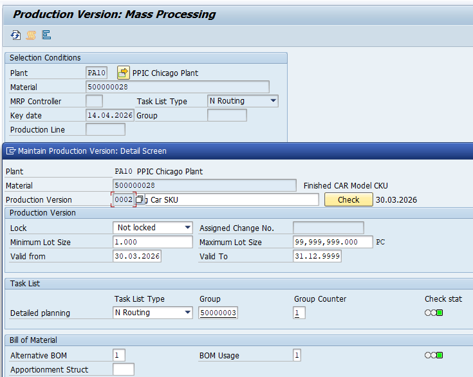This screenshot has height=377, width=473.
Task: Click the dialog icon in Detail Screen title bar
Action: (11, 151)
